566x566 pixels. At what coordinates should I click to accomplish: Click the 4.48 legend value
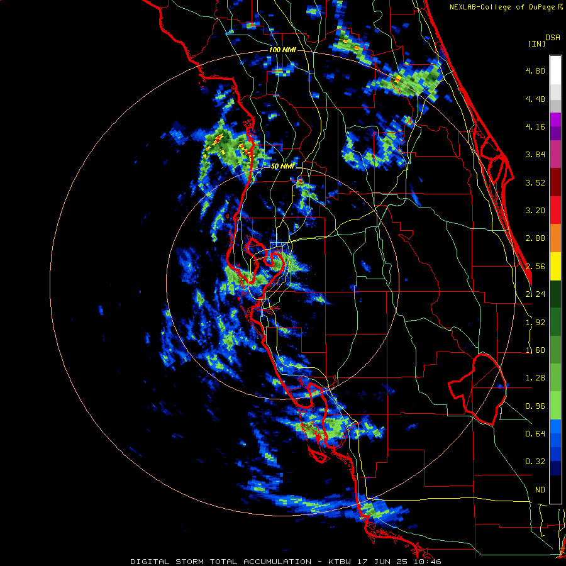(x=535, y=99)
